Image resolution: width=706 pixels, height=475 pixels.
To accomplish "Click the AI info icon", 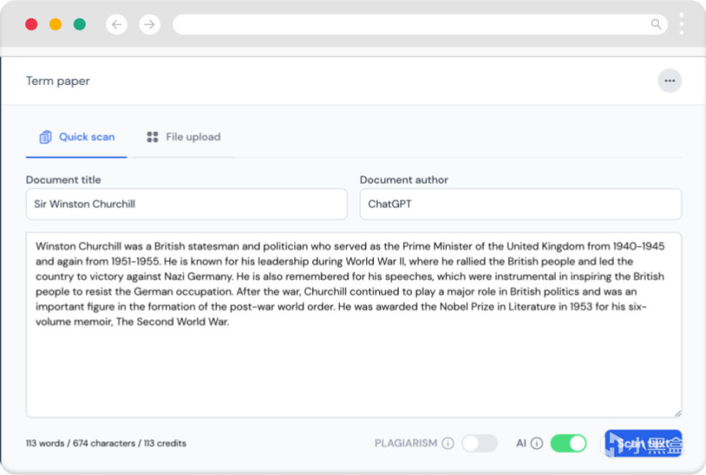I will pyautogui.click(x=537, y=443).
